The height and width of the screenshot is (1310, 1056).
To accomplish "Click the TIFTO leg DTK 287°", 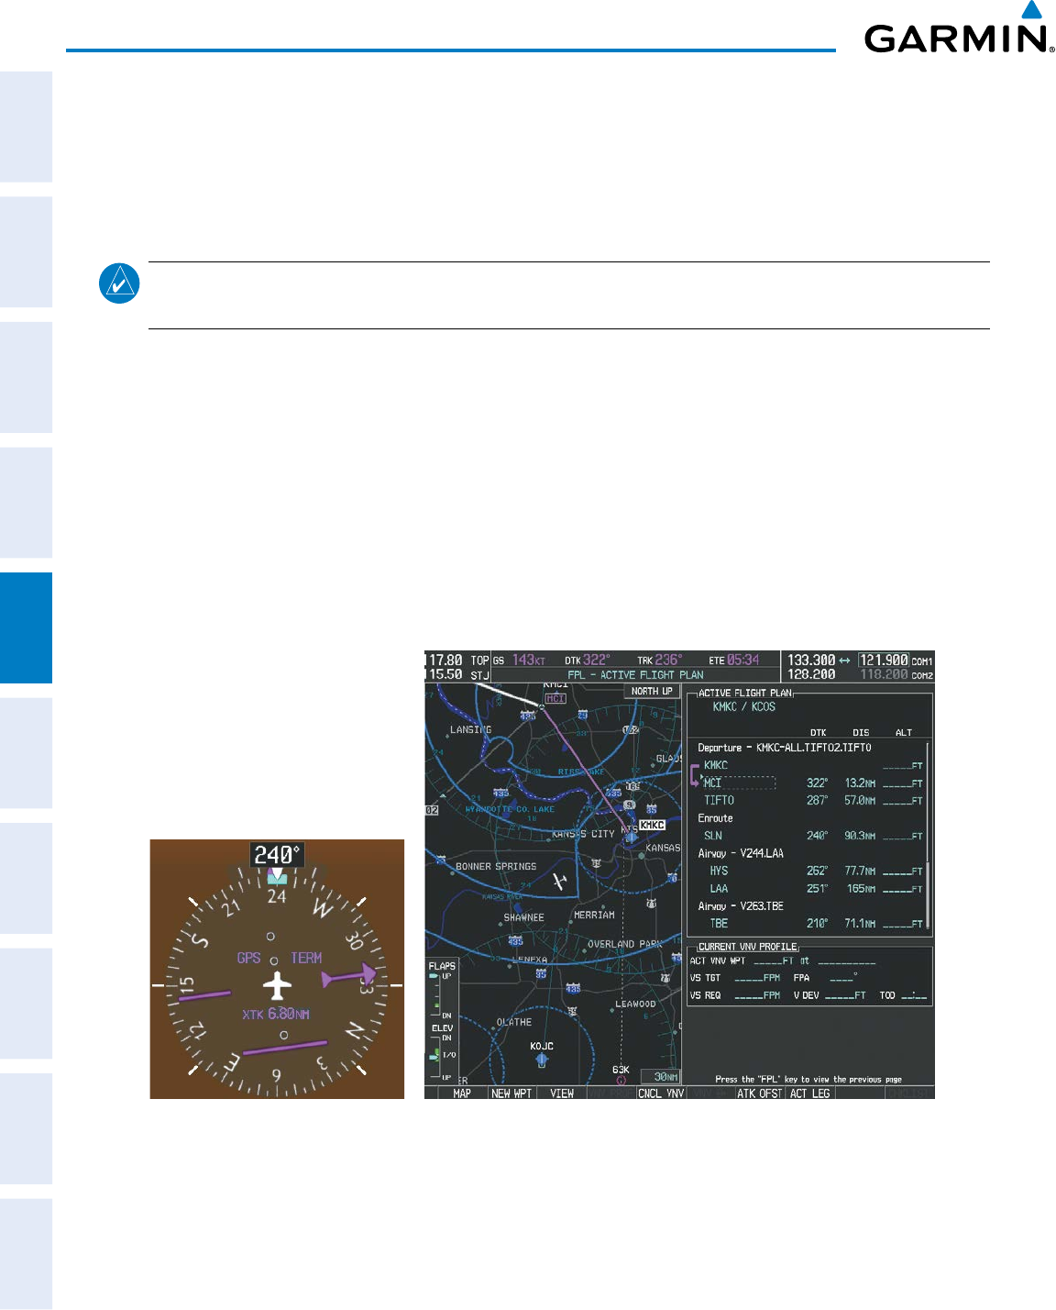I will point(817,800).
